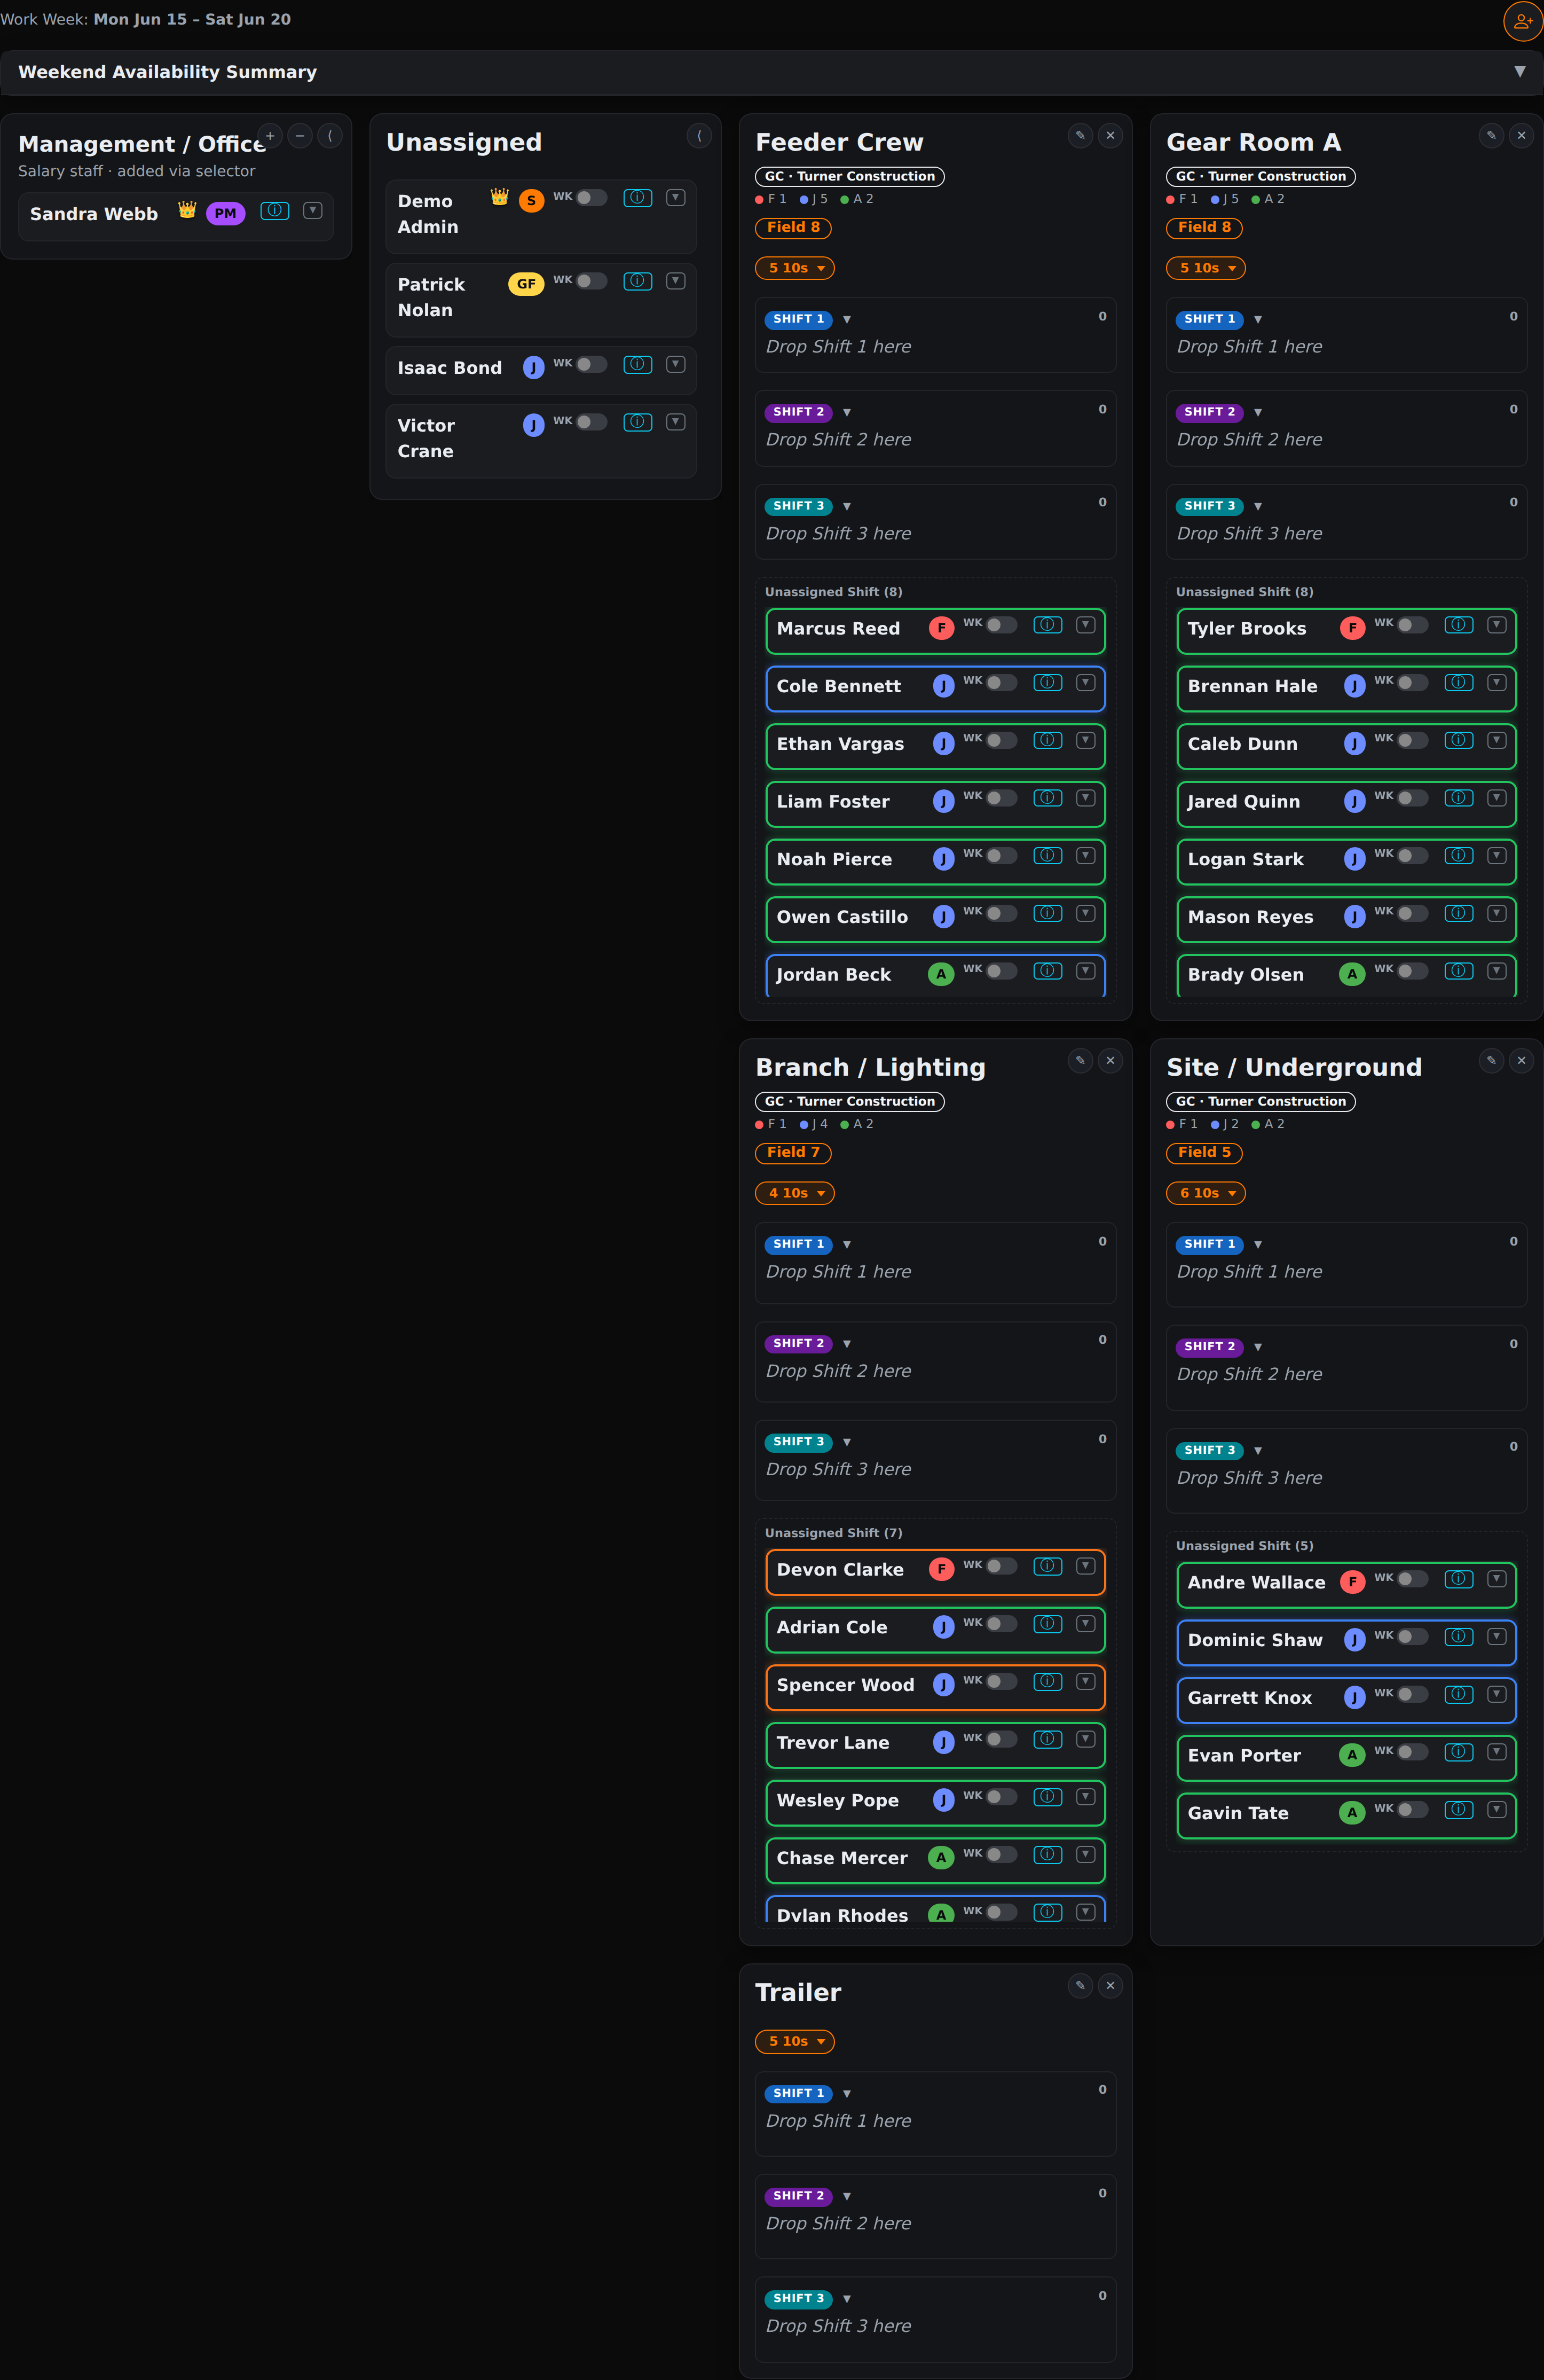Toggle WK switch for Spencer Wood
This screenshot has height=2380, width=1544.
click(1002, 1682)
